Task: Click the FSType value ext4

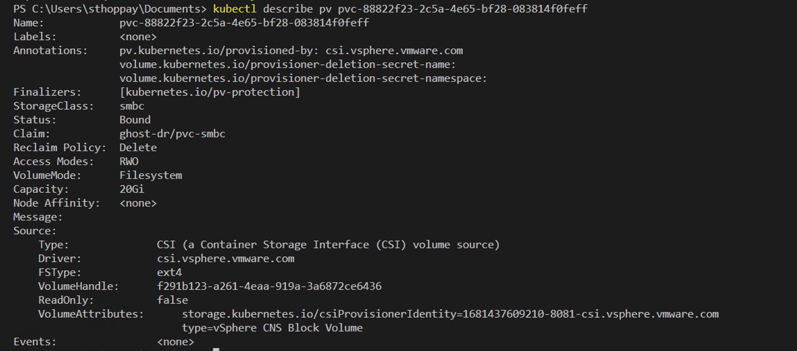Action: pyautogui.click(x=169, y=273)
